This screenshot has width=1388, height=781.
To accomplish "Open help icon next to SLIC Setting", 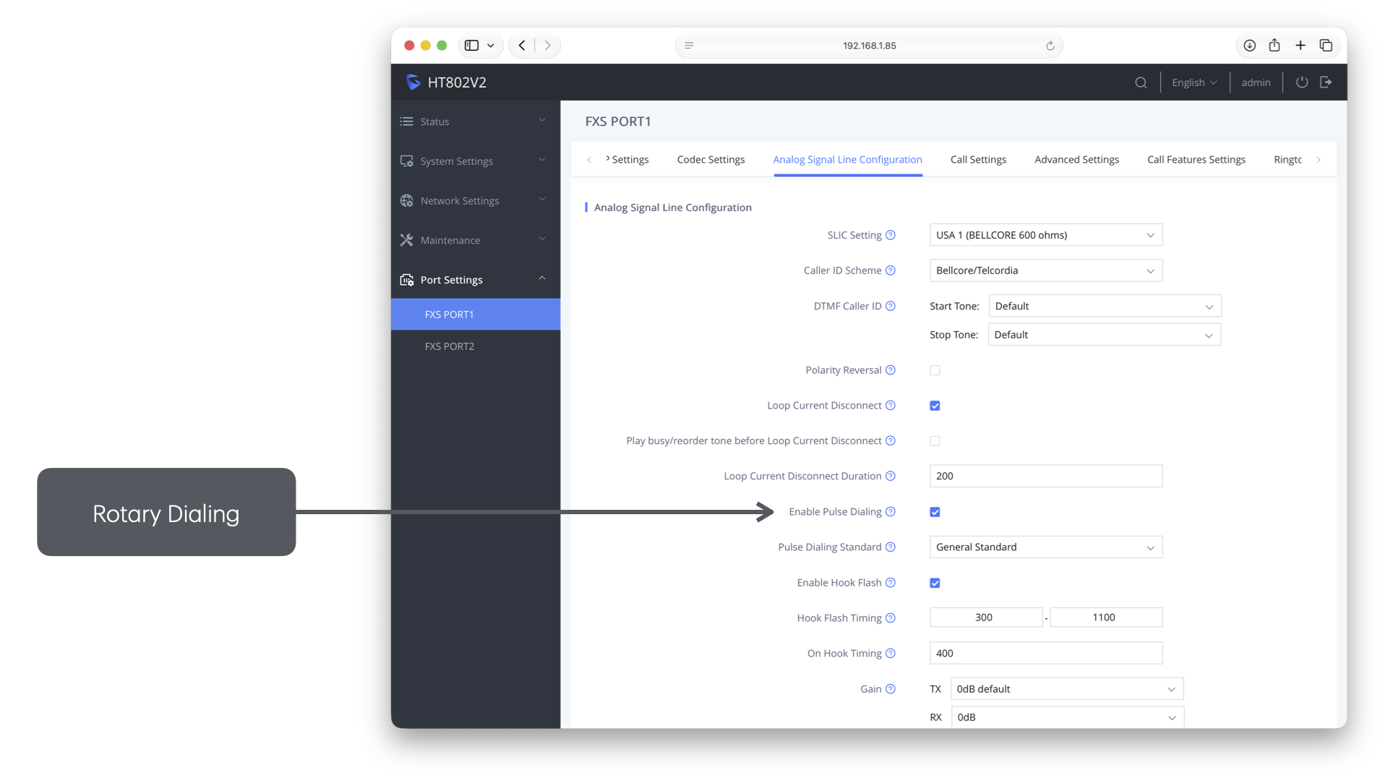I will point(891,235).
